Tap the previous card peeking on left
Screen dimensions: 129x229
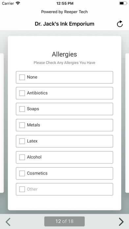[x=2, y=123]
